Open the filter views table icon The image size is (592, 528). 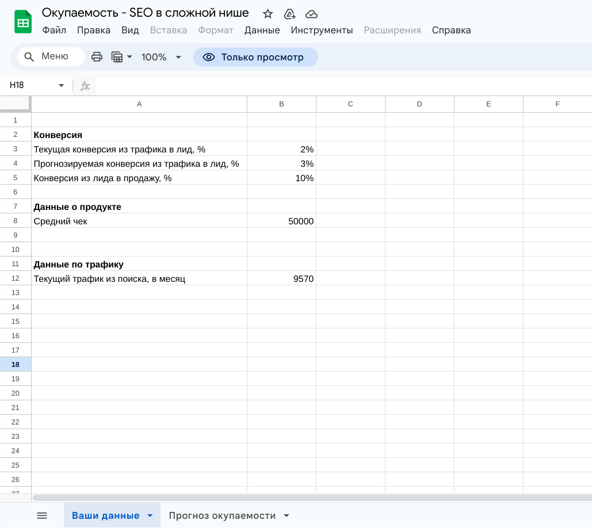point(117,57)
